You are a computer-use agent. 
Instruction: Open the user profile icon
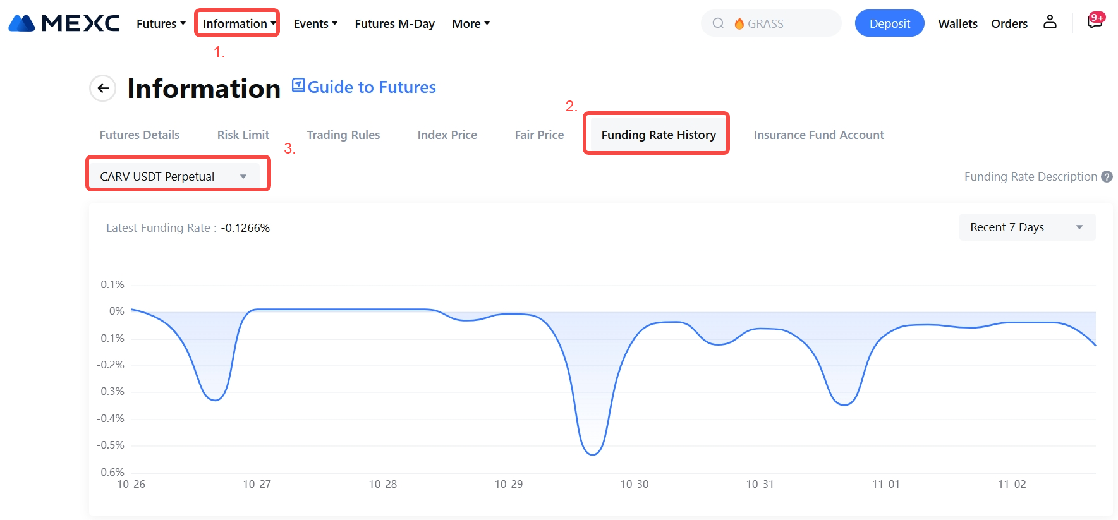(x=1050, y=22)
